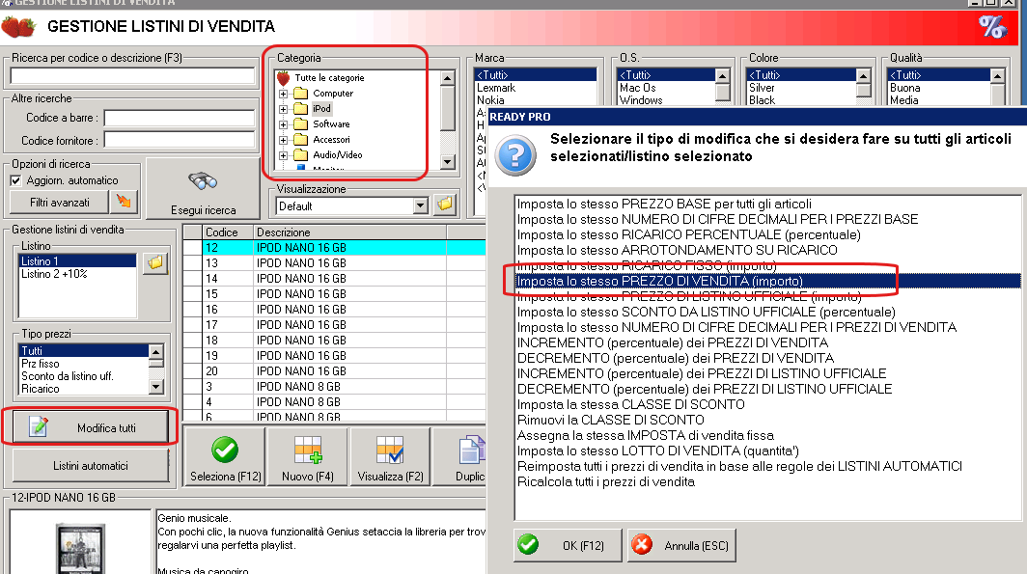Click iPod Nano product thumbnail image
The width and height of the screenshot is (1027, 574).
[x=80, y=549]
